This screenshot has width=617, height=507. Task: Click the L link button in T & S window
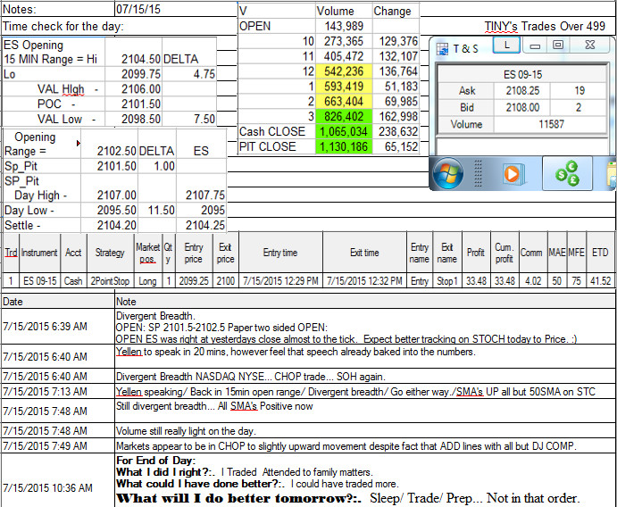point(507,46)
